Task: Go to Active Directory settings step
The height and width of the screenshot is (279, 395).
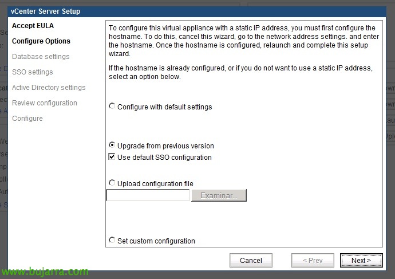Action: (x=49, y=88)
